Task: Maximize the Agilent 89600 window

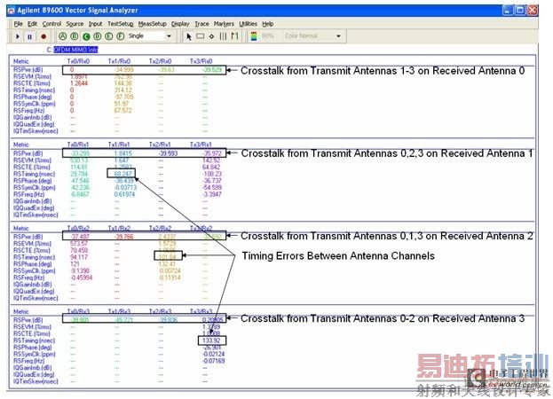Action: pos(520,11)
